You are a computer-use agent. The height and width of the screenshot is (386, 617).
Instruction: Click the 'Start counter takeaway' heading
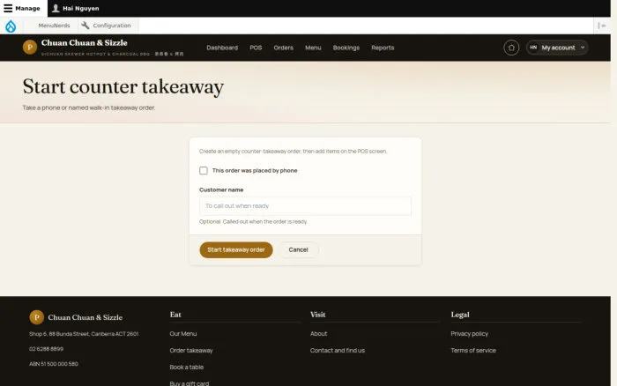click(x=123, y=86)
